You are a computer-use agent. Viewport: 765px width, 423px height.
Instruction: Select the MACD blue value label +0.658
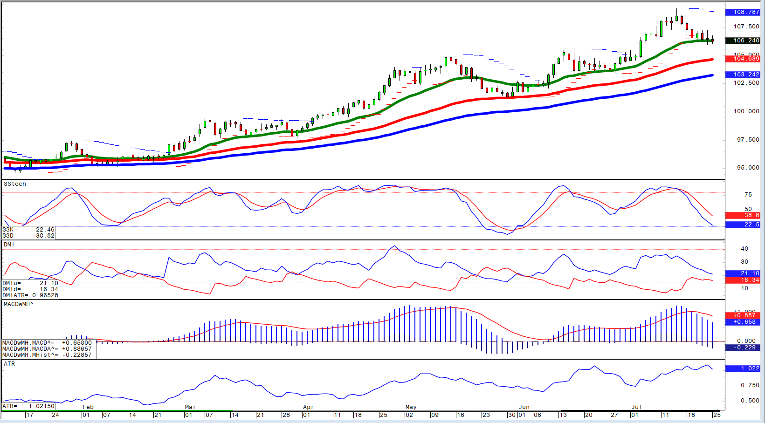click(x=743, y=322)
